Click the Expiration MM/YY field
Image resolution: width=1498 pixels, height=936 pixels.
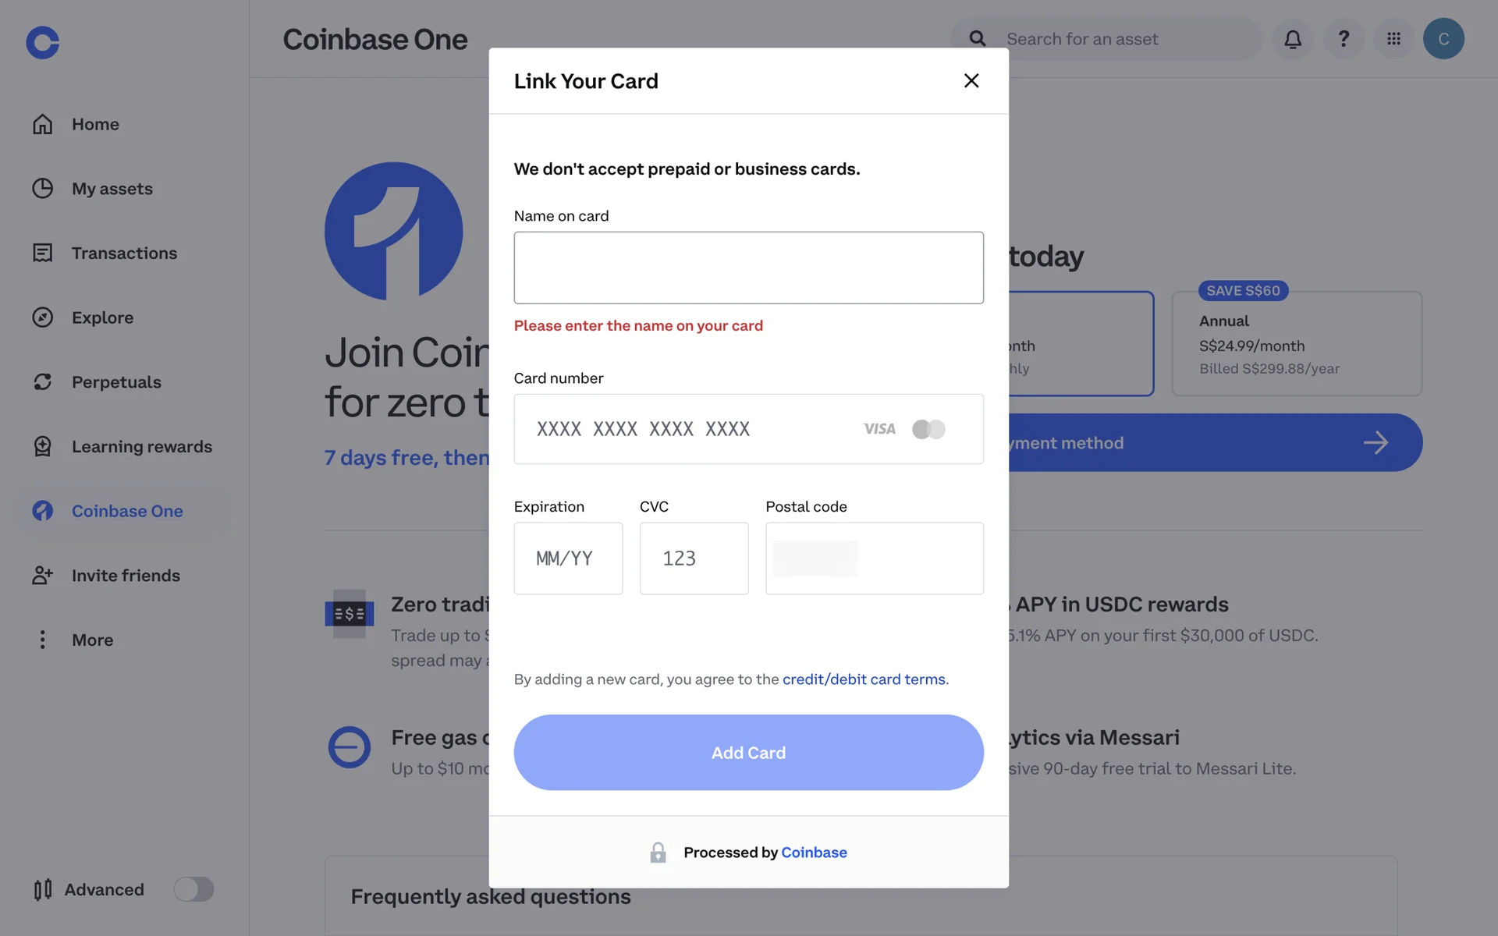pyautogui.click(x=568, y=558)
